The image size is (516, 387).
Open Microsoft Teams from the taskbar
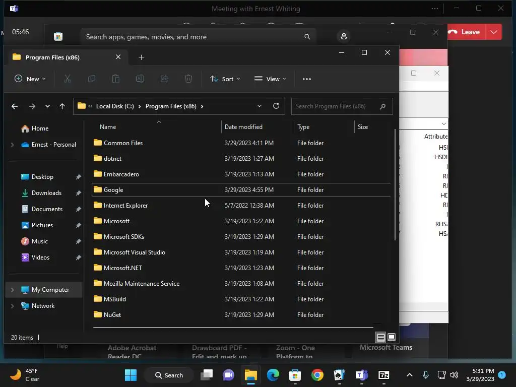coord(361,375)
